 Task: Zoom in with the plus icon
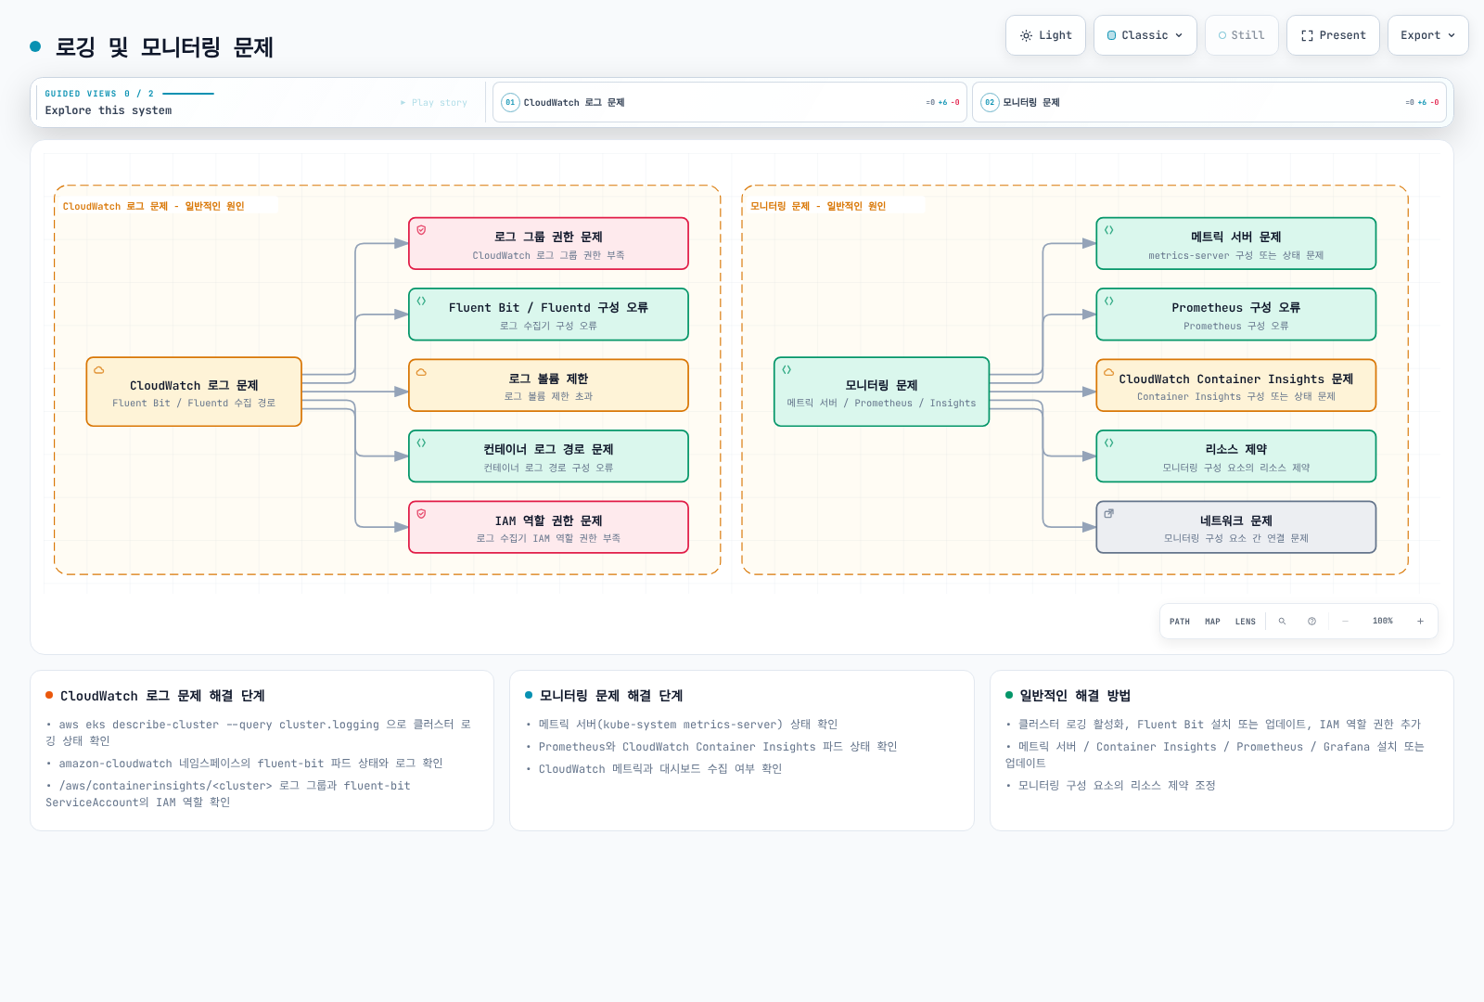(x=1420, y=622)
